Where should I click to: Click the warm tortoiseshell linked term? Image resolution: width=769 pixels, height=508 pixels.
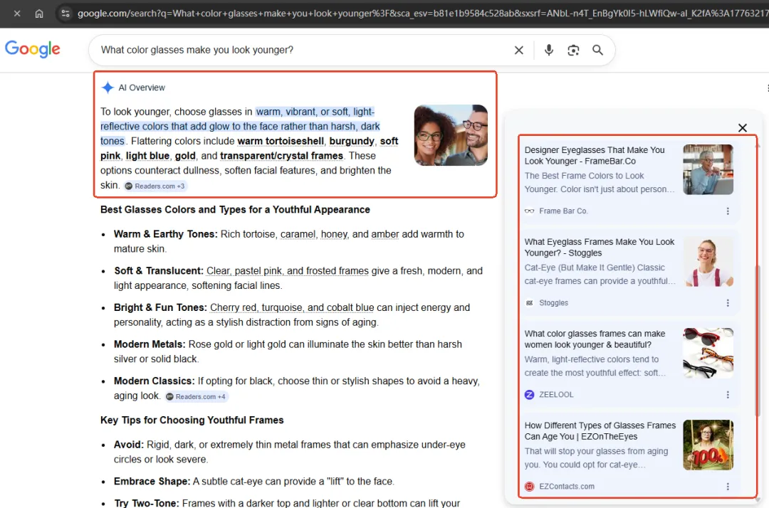(281, 141)
